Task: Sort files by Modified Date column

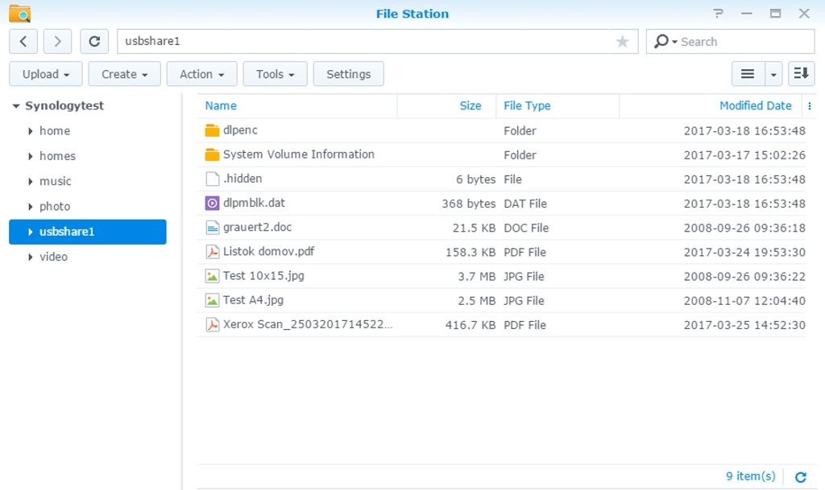Action: 755,106
